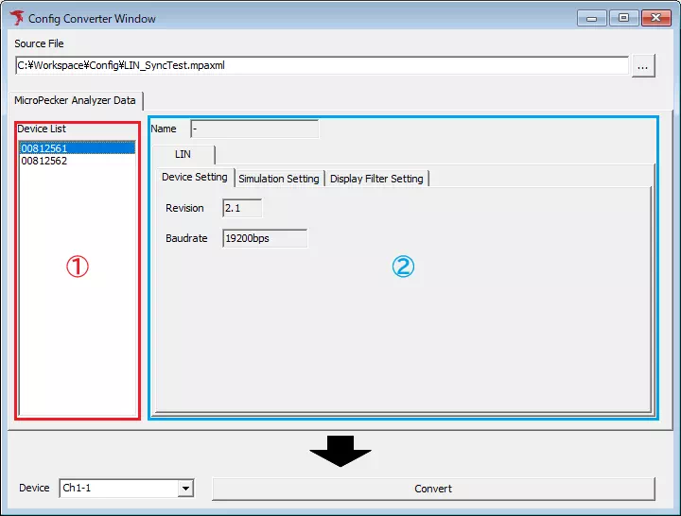Select the MicroPecker Analyzer Data tab
This screenshot has width=681, height=516.
pos(75,100)
